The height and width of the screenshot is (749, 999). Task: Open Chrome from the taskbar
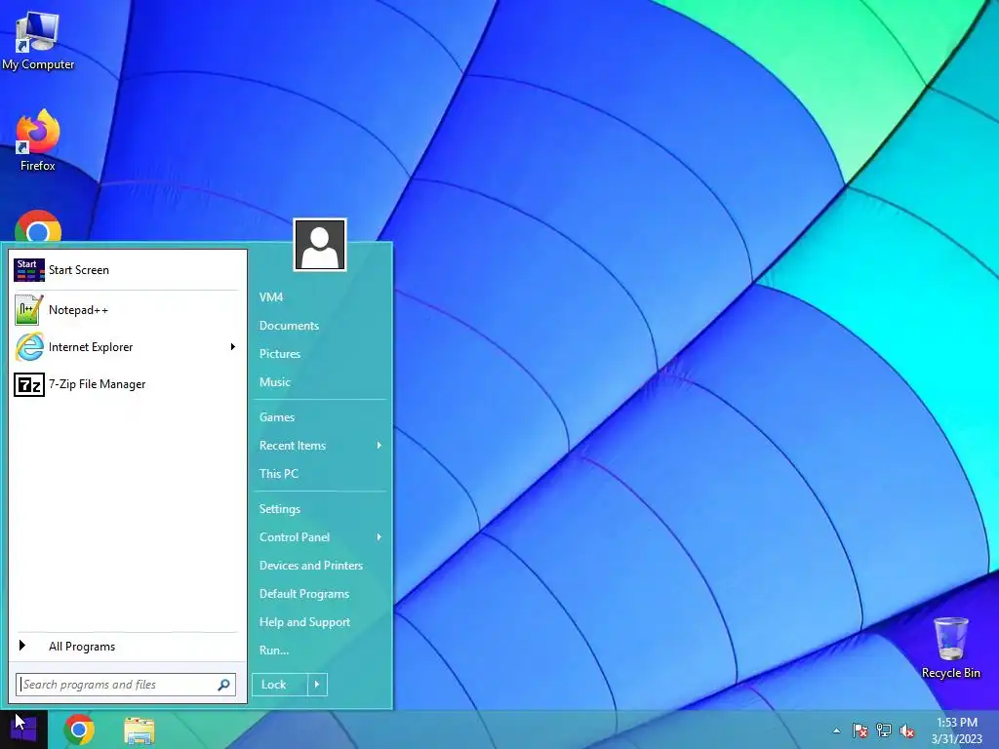pyautogui.click(x=79, y=729)
